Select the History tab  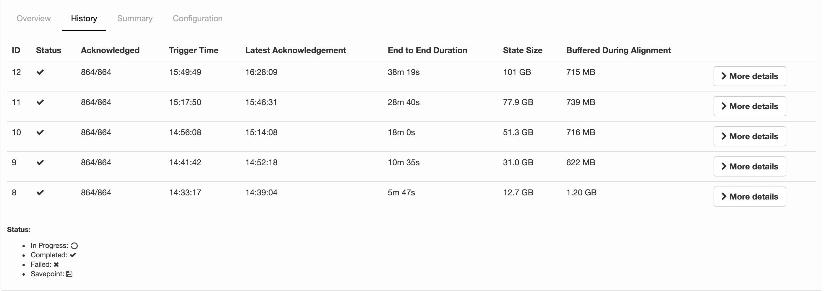pos(84,18)
